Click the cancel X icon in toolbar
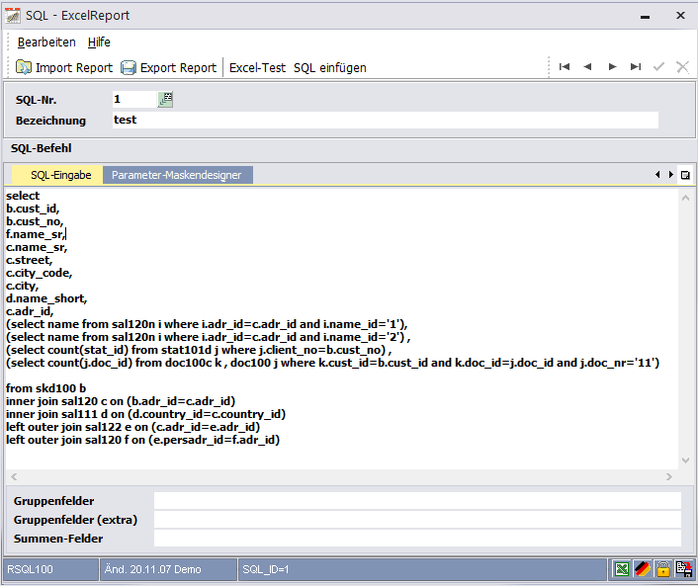Screen dimensions: 698x586 tap(682, 67)
